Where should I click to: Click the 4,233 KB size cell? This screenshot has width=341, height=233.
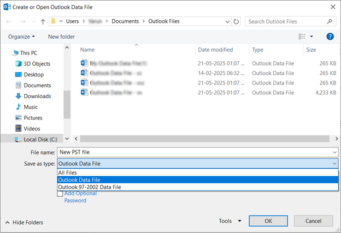point(326,93)
